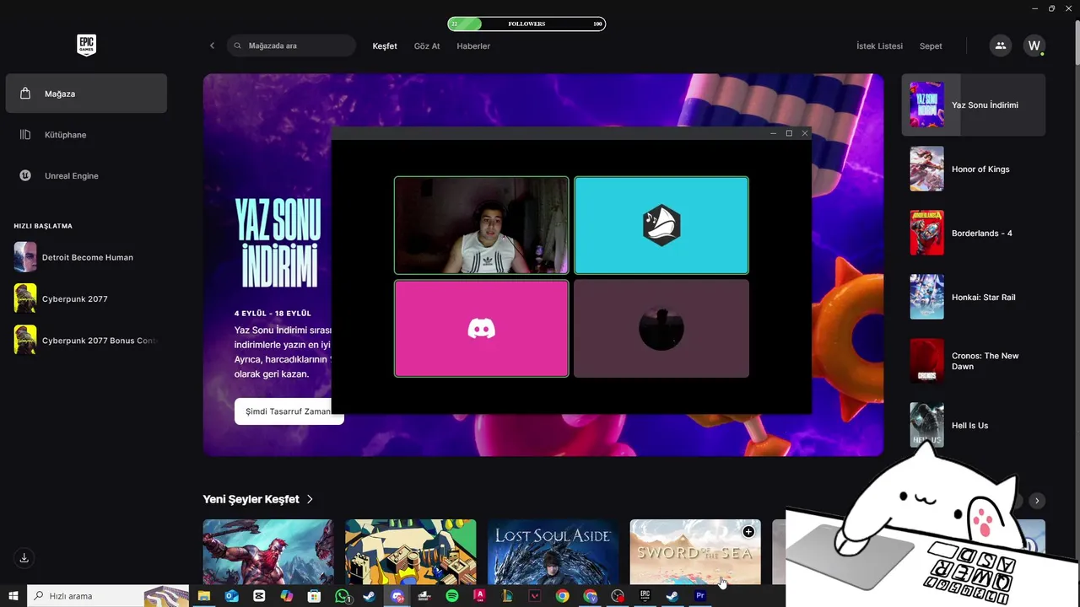Select Borderlands - 4 in carousel list
The width and height of the screenshot is (1080, 607).
click(974, 233)
